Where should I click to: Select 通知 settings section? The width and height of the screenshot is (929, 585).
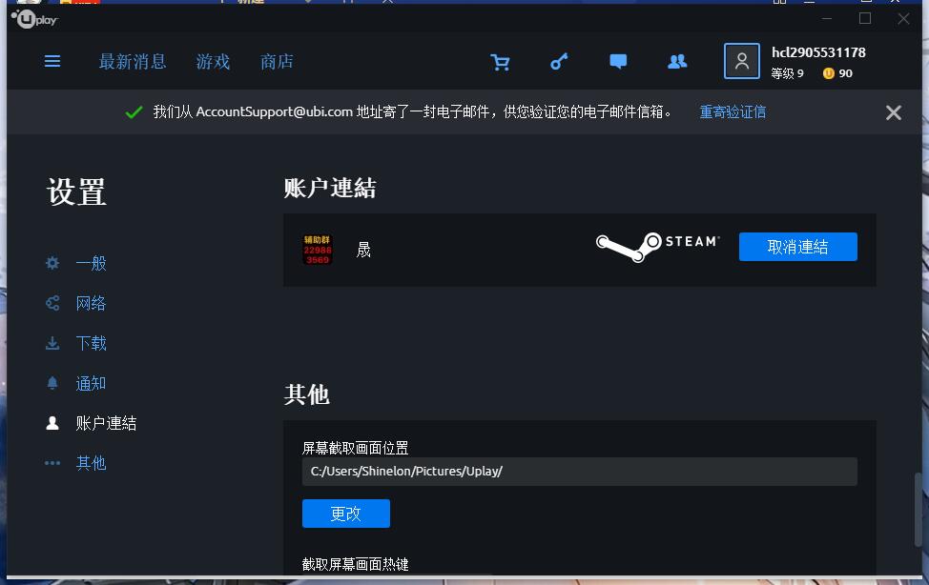tap(92, 383)
